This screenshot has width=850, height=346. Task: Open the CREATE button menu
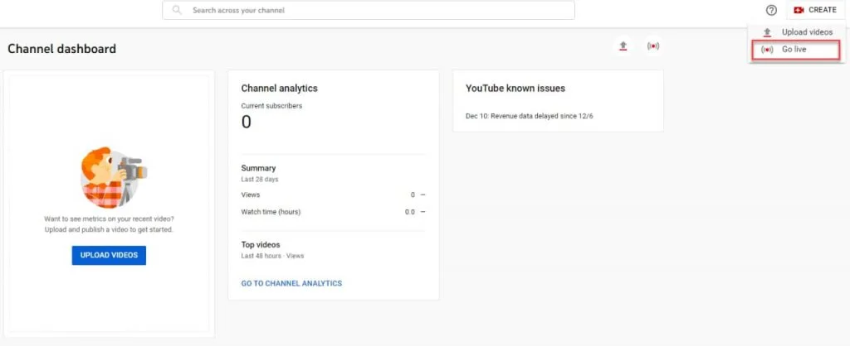point(815,10)
